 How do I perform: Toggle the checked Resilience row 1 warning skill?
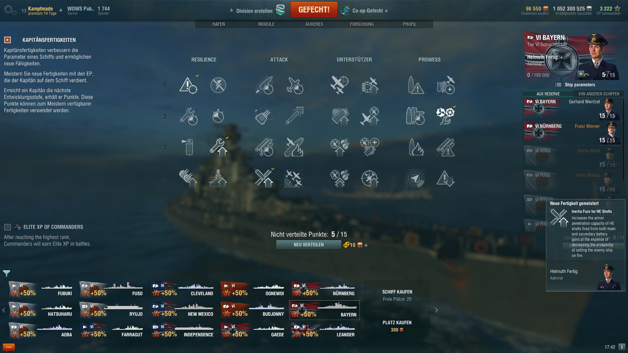point(189,85)
